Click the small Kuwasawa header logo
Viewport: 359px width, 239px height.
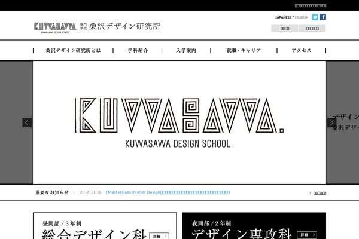coord(56,27)
